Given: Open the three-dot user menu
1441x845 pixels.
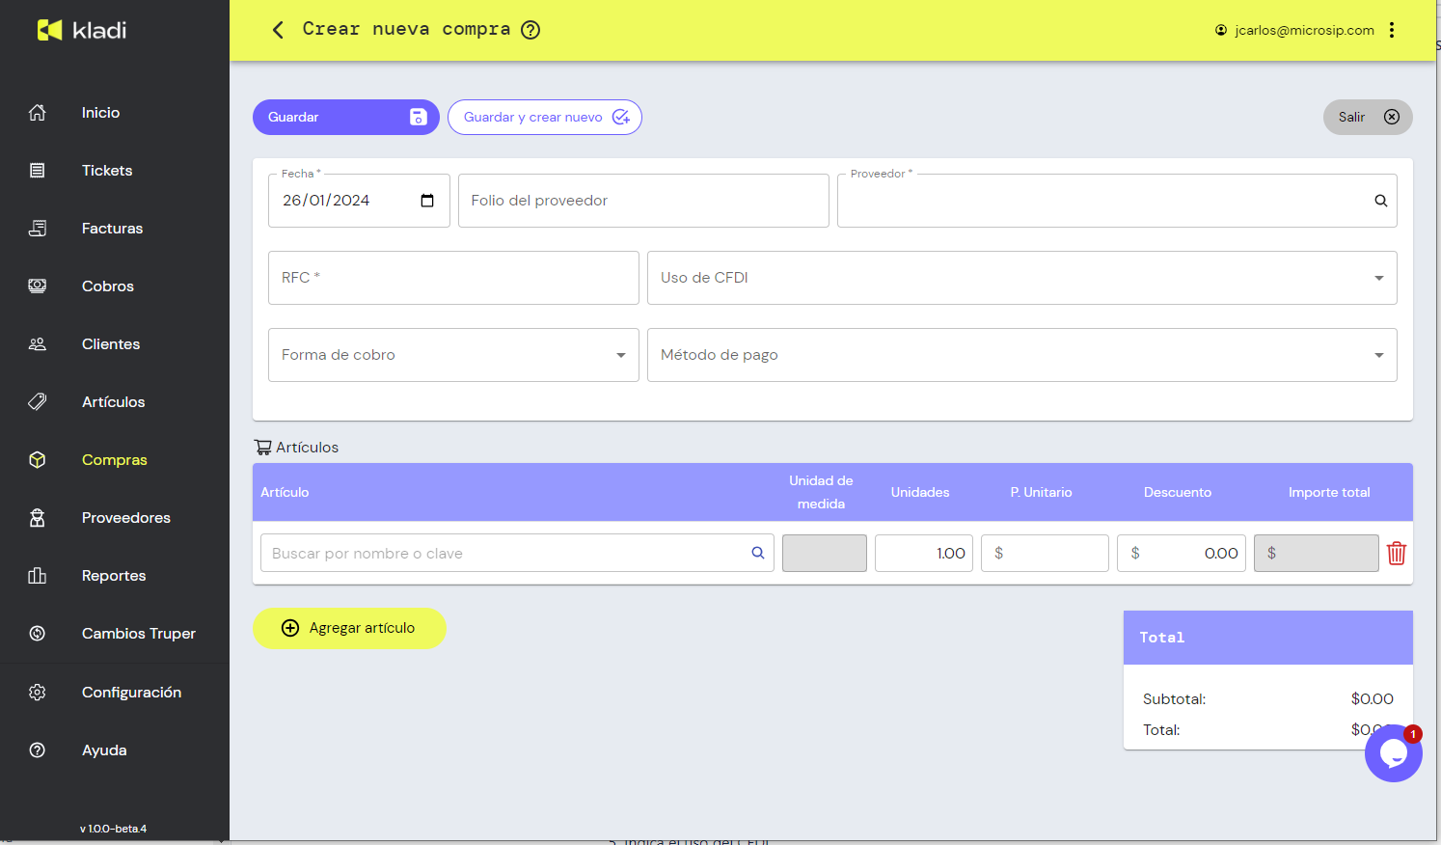Looking at the screenshot, I should coord(1392,30).
